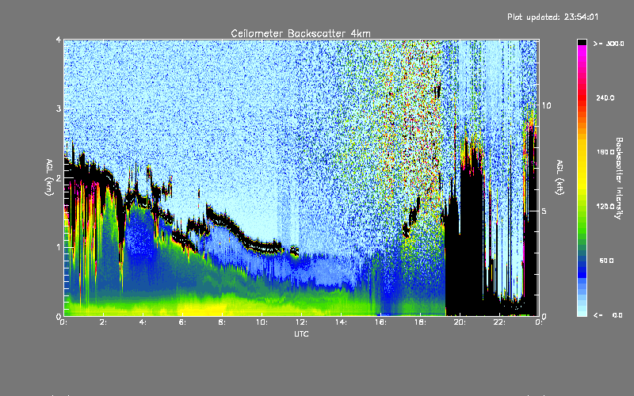
Task: Pick the red band of the colorbar
Action: coord(582,99)
